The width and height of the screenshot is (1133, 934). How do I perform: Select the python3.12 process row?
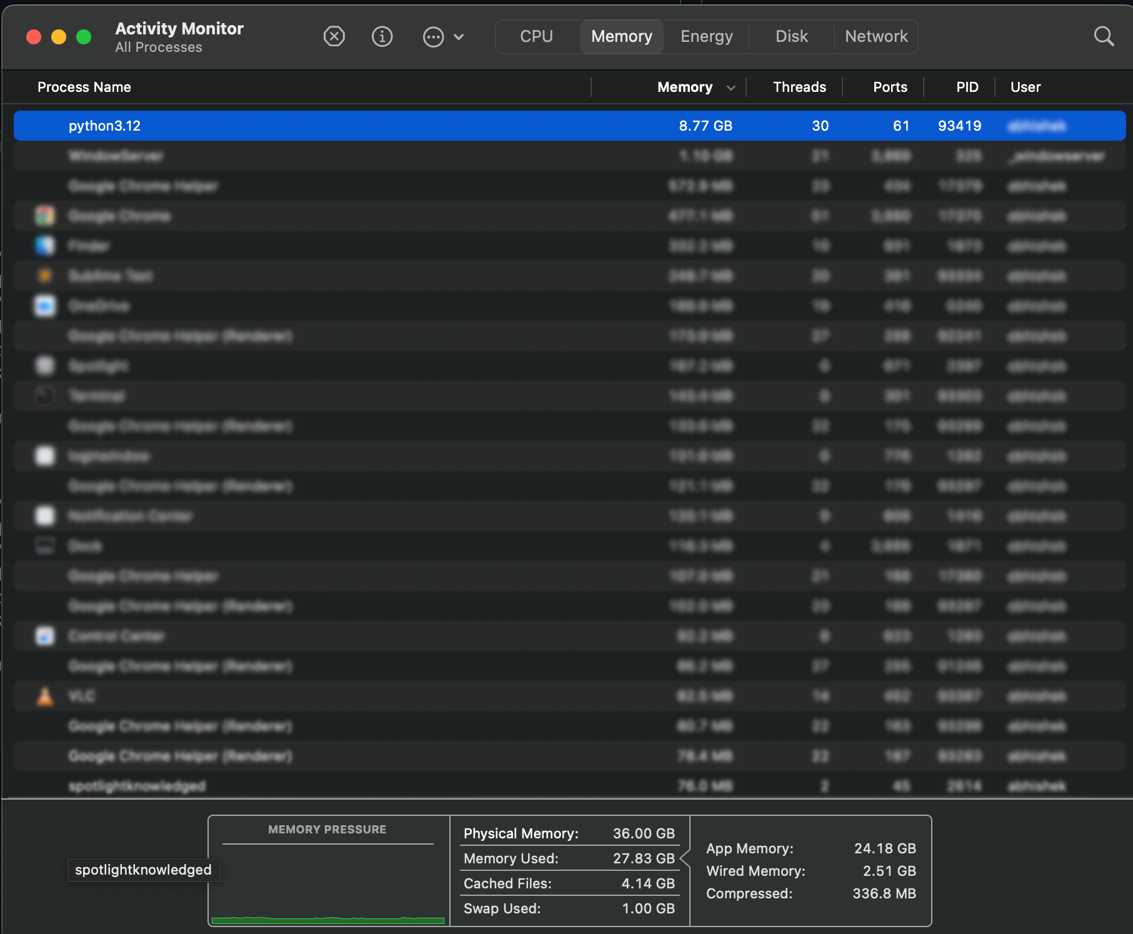tap(570, 126)
